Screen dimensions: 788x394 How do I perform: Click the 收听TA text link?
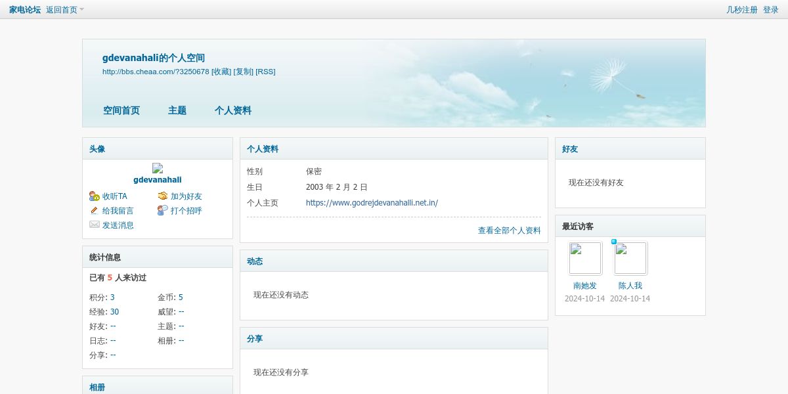[x=115, y=196]
